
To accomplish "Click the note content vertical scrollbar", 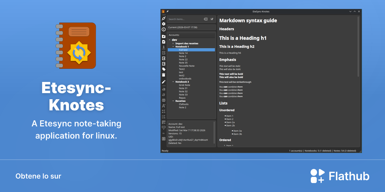I will click(358, 47).
